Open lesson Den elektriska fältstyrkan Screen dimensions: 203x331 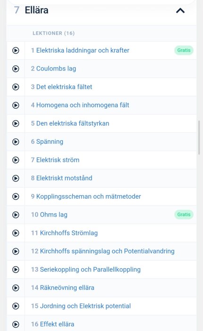[70, 123]
